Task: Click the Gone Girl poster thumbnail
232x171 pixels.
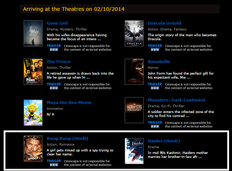Action: tap(33, 33)
